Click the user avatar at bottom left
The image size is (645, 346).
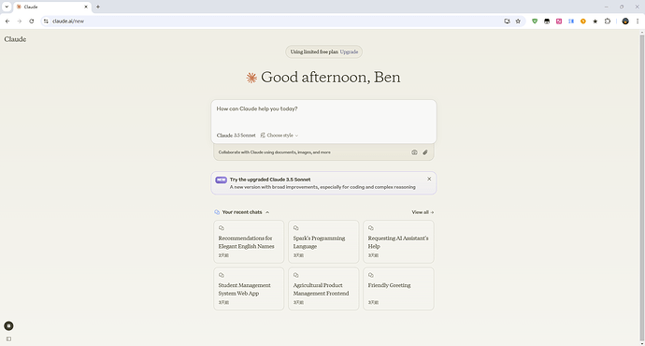pos(8,325)
